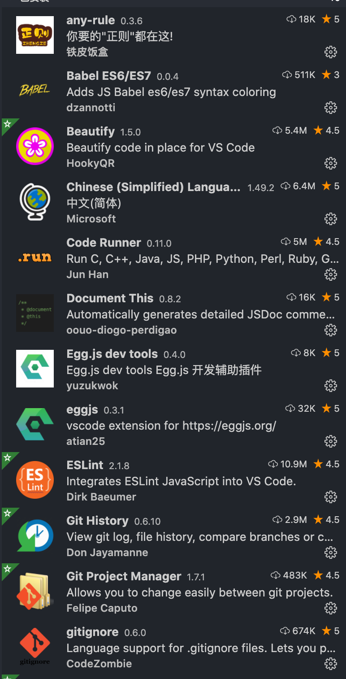Click publisher name Dirk Baeumer

101,497
